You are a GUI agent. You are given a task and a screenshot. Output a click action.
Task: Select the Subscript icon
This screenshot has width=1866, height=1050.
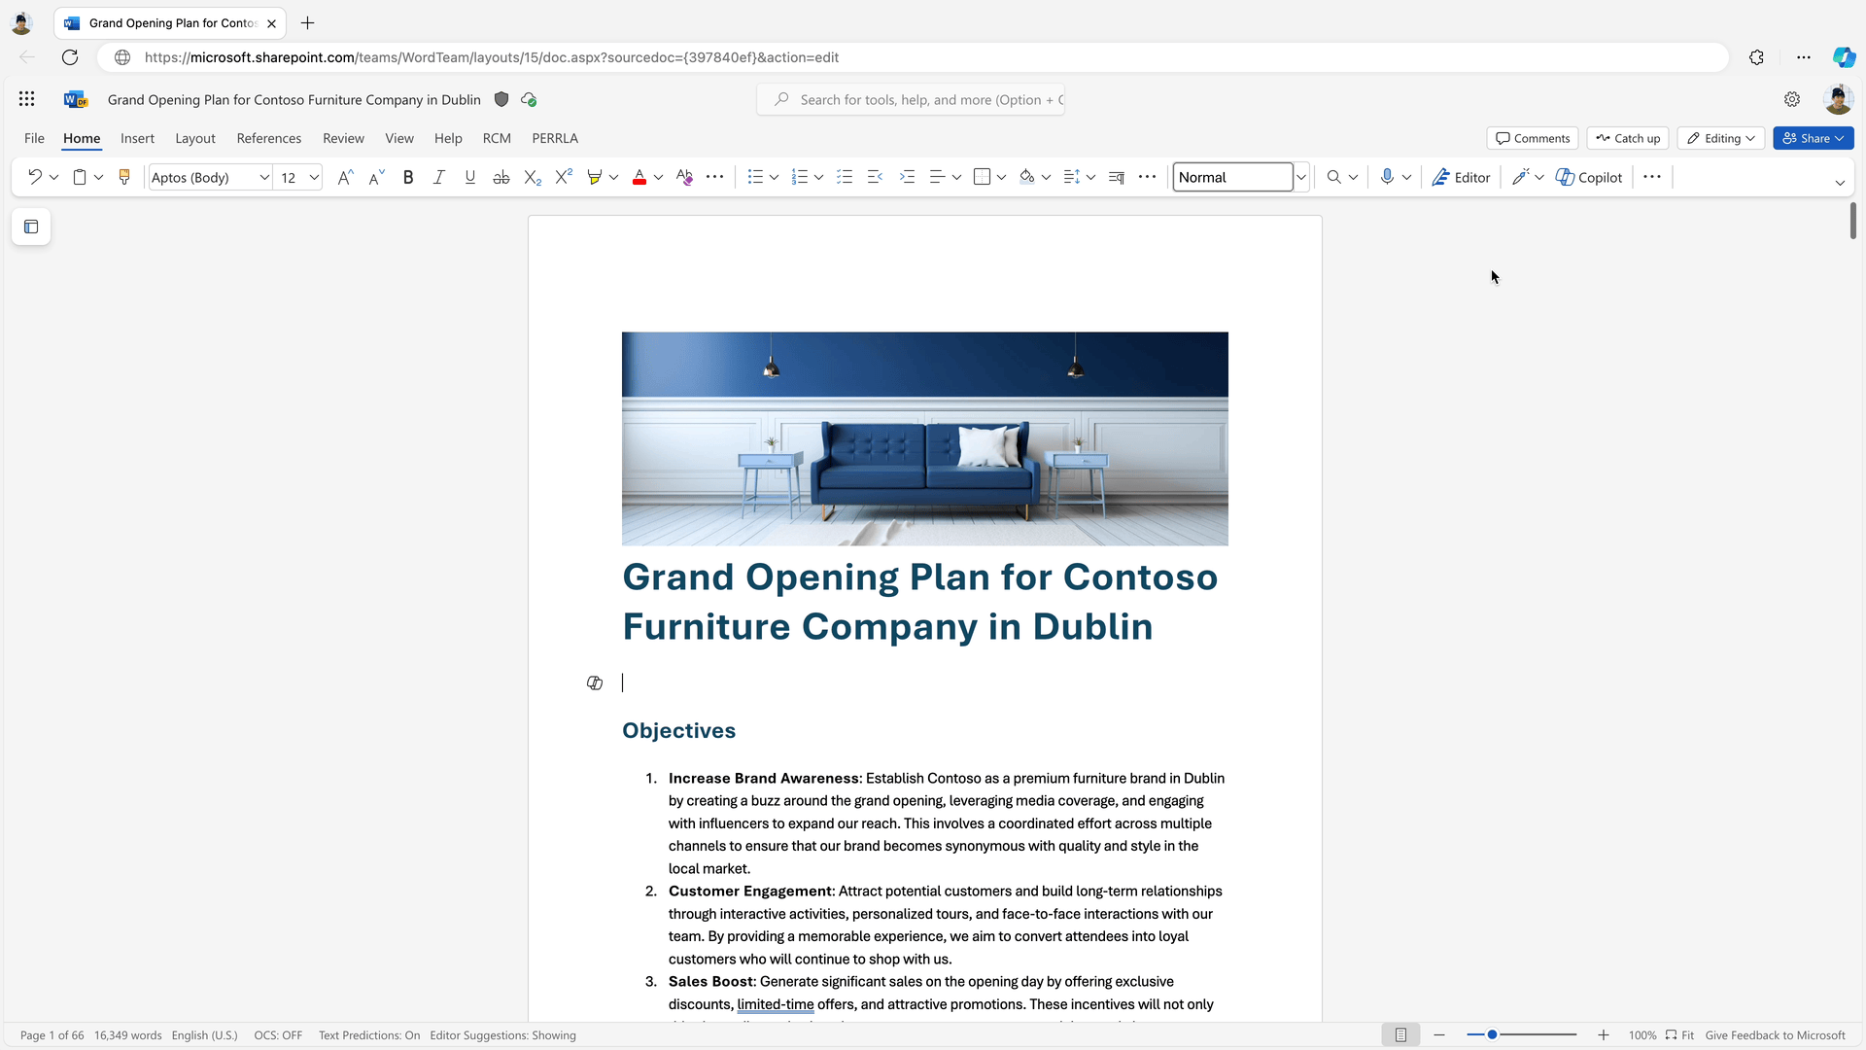pos(532,177)
